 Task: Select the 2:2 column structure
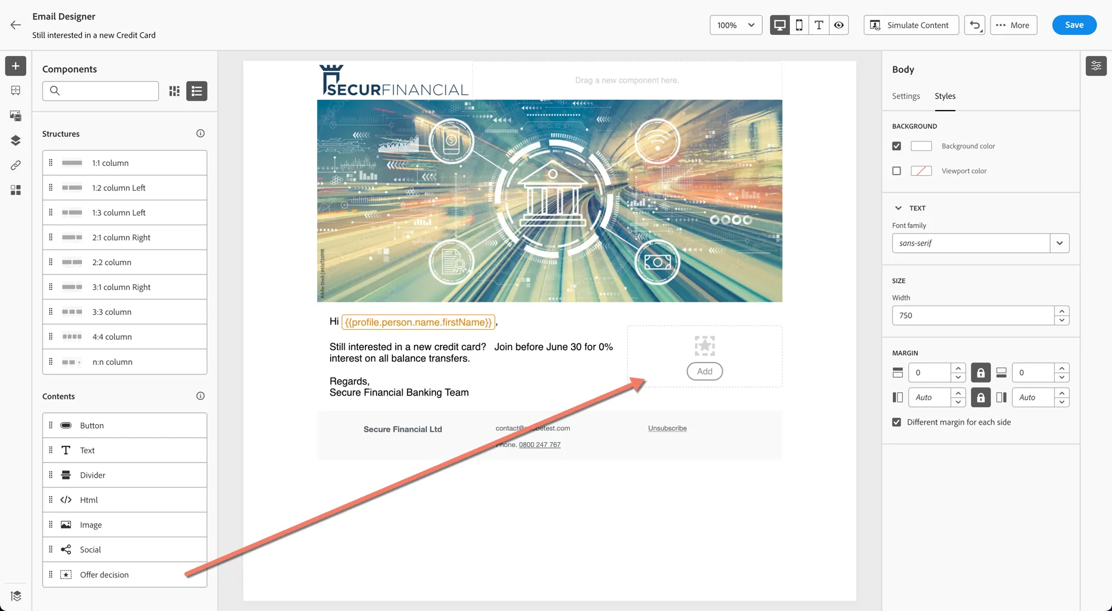point(125,262)
